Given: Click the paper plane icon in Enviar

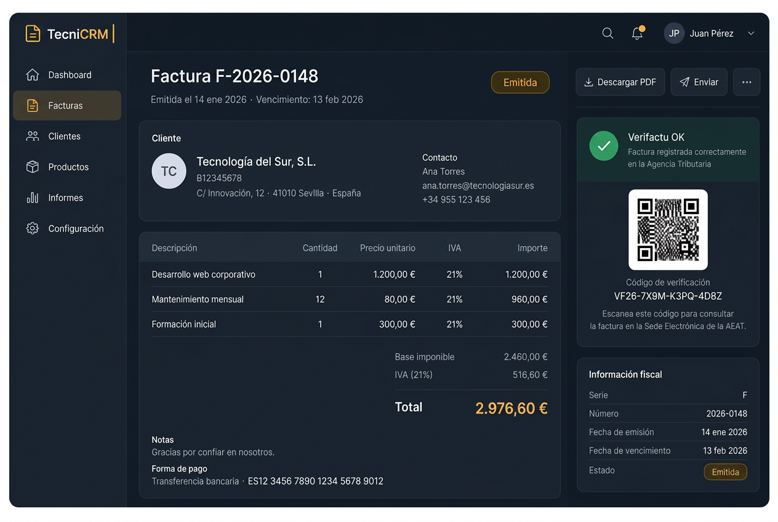Looking at the screenshot, I should point(684,82).
